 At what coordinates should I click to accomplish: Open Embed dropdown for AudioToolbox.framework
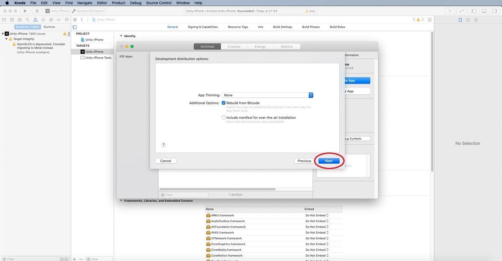pyautogui.click(x=317, y=221)
